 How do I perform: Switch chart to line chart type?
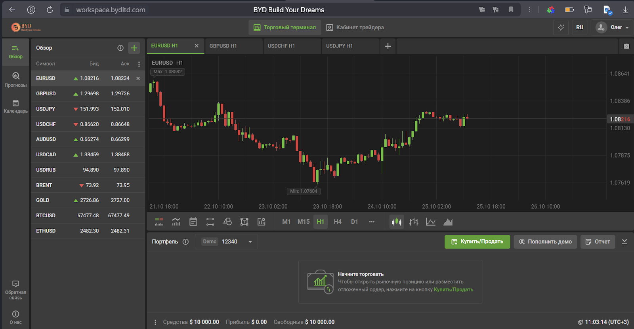tap(431, 222)
